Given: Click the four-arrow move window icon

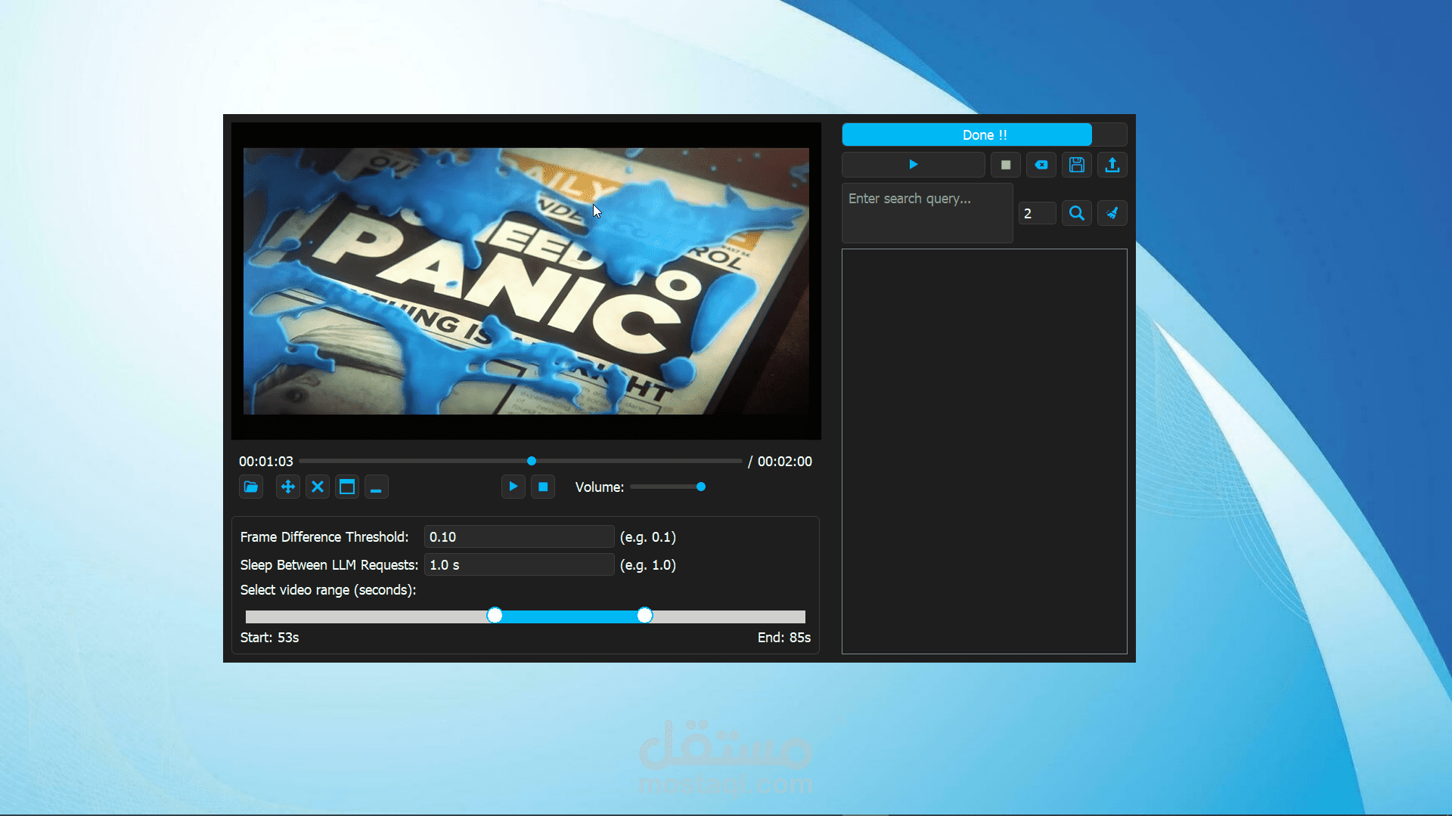Looking at the screenshot, I should (x=288, y=487).
